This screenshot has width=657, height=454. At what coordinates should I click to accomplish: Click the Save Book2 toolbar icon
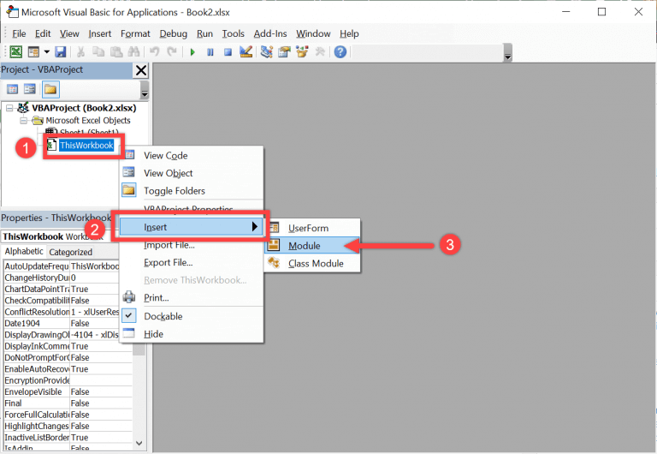[61, 52]
